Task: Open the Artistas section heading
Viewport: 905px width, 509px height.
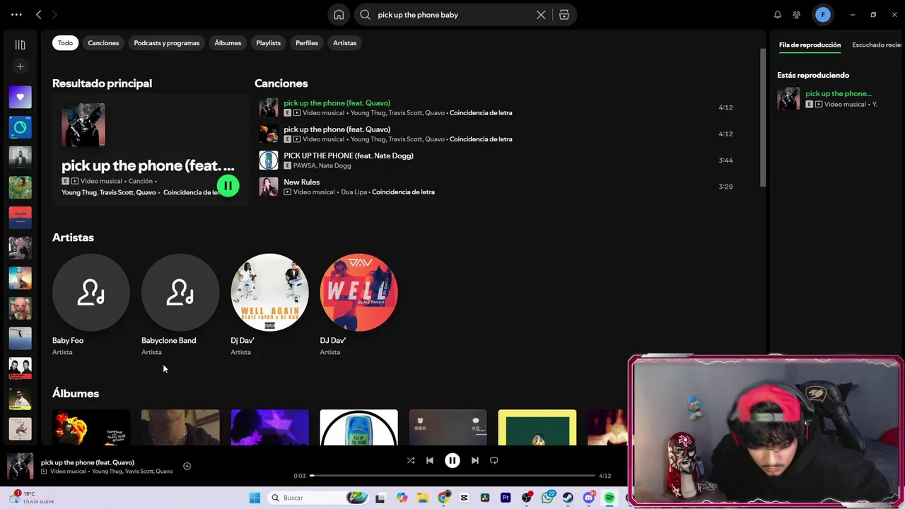Action: click(x=73, y=238)
